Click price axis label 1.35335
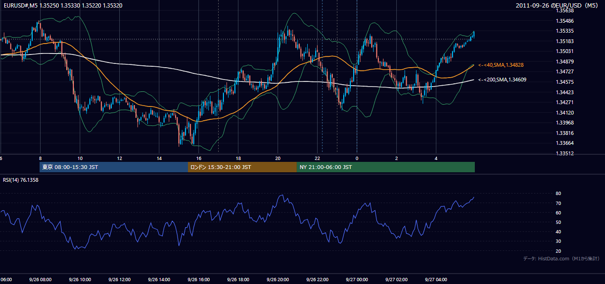605x284 pixels. (565, 31)
